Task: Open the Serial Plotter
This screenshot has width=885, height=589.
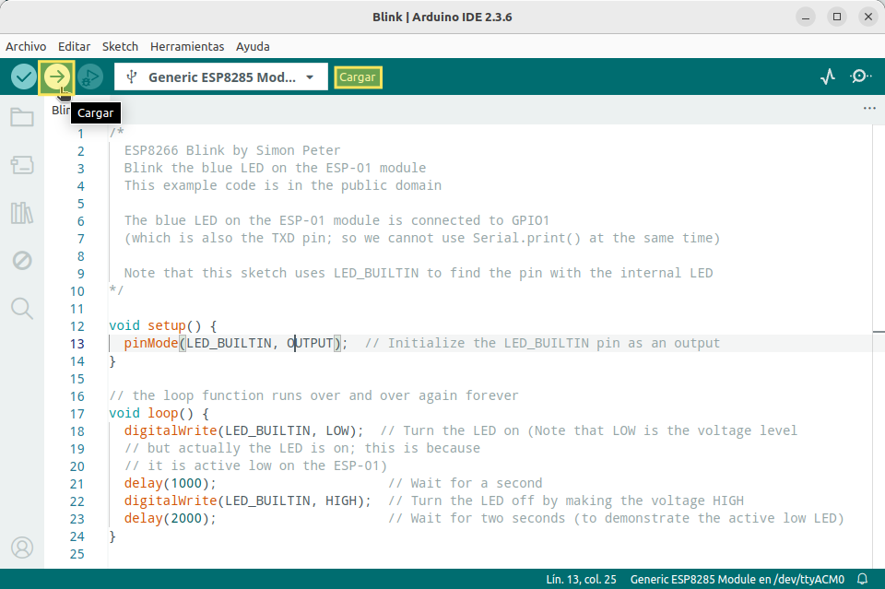Action: click(x=828, y=77)
